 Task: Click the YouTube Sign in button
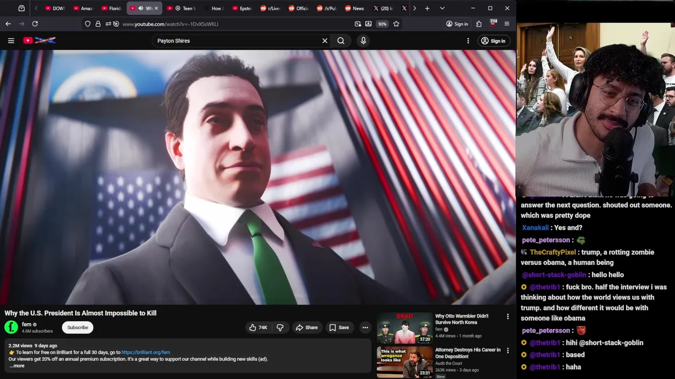pos(493,41)
